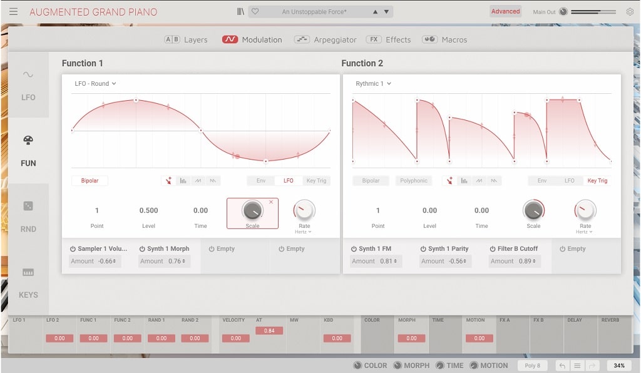
Task: Select the RND dice sidebar icon
Action: [28, 206]
